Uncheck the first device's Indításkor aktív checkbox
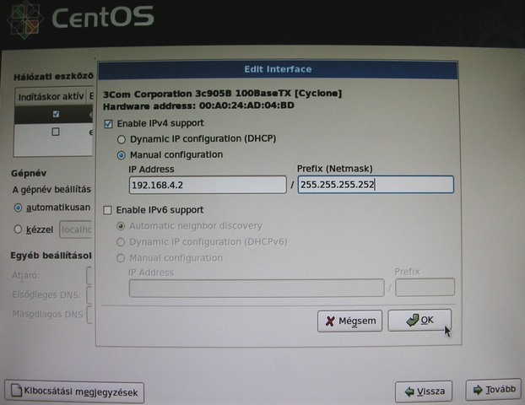Viewport: 525px width, 405px height. coord(56,114)
